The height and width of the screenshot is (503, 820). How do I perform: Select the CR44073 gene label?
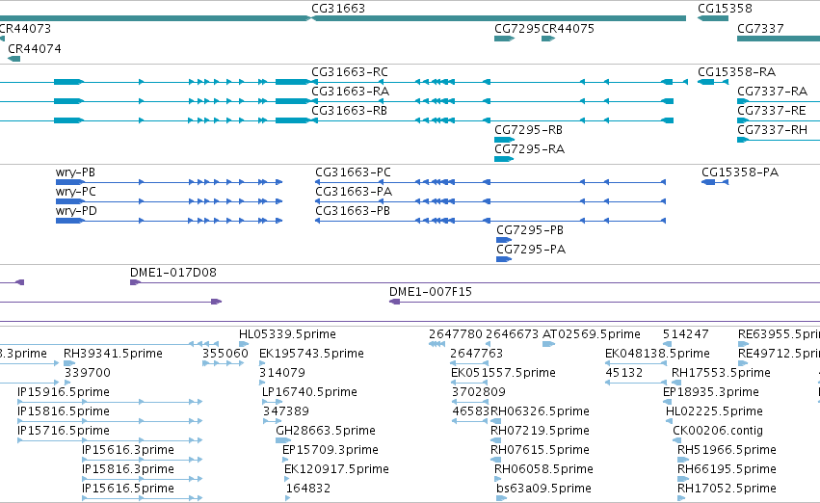point(26,28)
